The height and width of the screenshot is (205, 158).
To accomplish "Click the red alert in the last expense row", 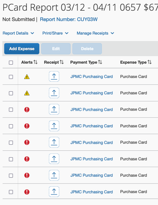I will pos(27,192).
